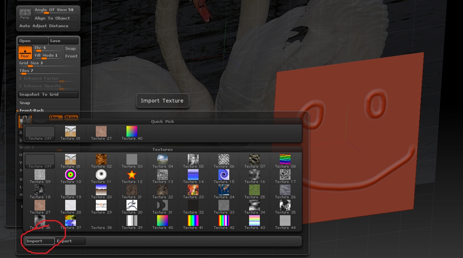463x258 pixels.
Task: Pick Texture 27 from Quick Pick
Action: 101,133
